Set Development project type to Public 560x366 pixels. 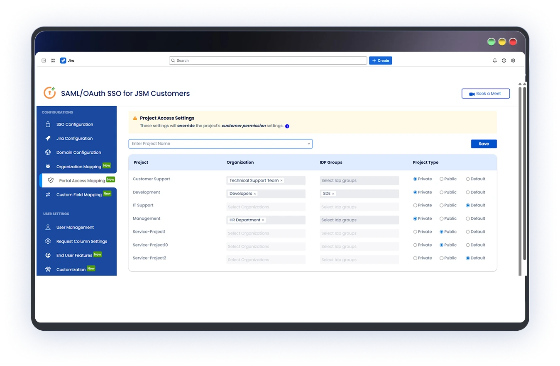(442, 192)
